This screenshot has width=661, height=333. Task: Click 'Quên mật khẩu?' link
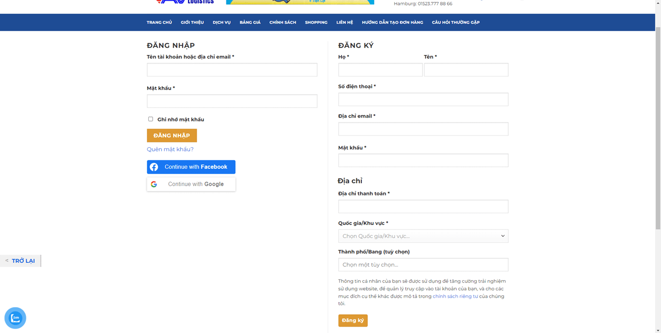coord(170,149)
